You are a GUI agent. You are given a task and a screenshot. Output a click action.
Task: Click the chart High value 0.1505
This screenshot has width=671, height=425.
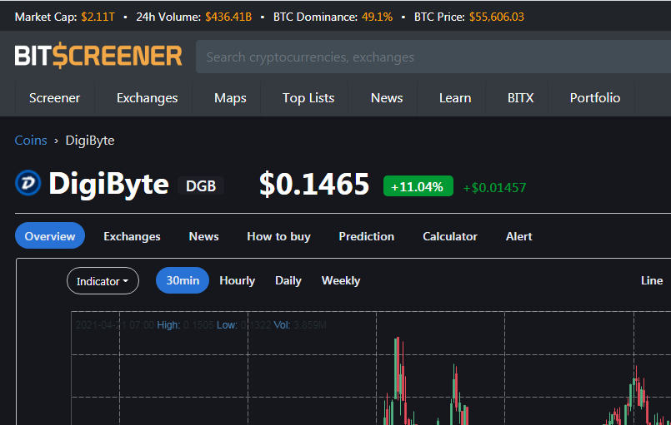click(x=198, y=325)
